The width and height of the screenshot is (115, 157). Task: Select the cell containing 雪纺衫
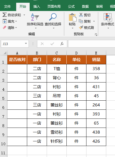point(57,132)
